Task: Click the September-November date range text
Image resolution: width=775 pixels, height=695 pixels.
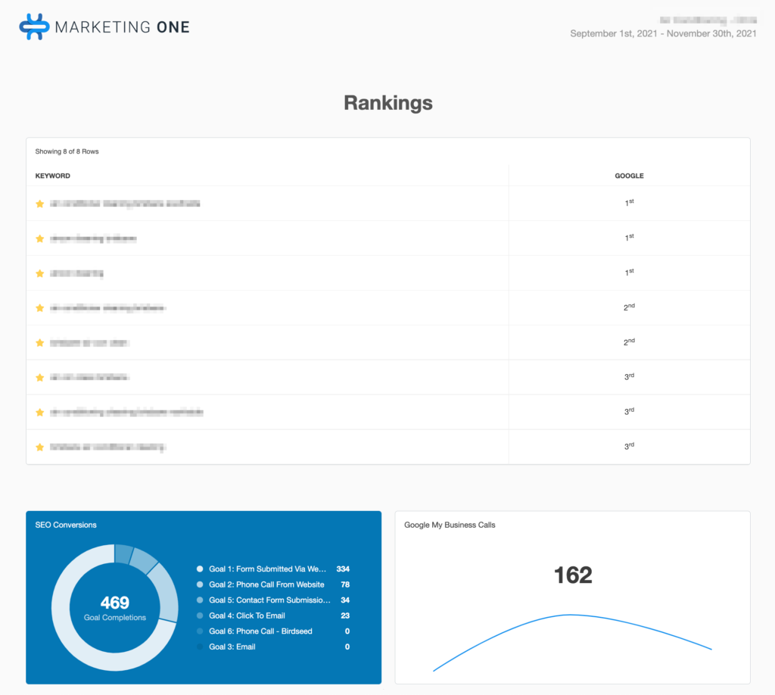Action: point(663,33)
